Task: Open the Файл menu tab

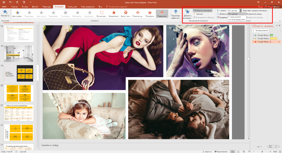Action: [4, 7]
